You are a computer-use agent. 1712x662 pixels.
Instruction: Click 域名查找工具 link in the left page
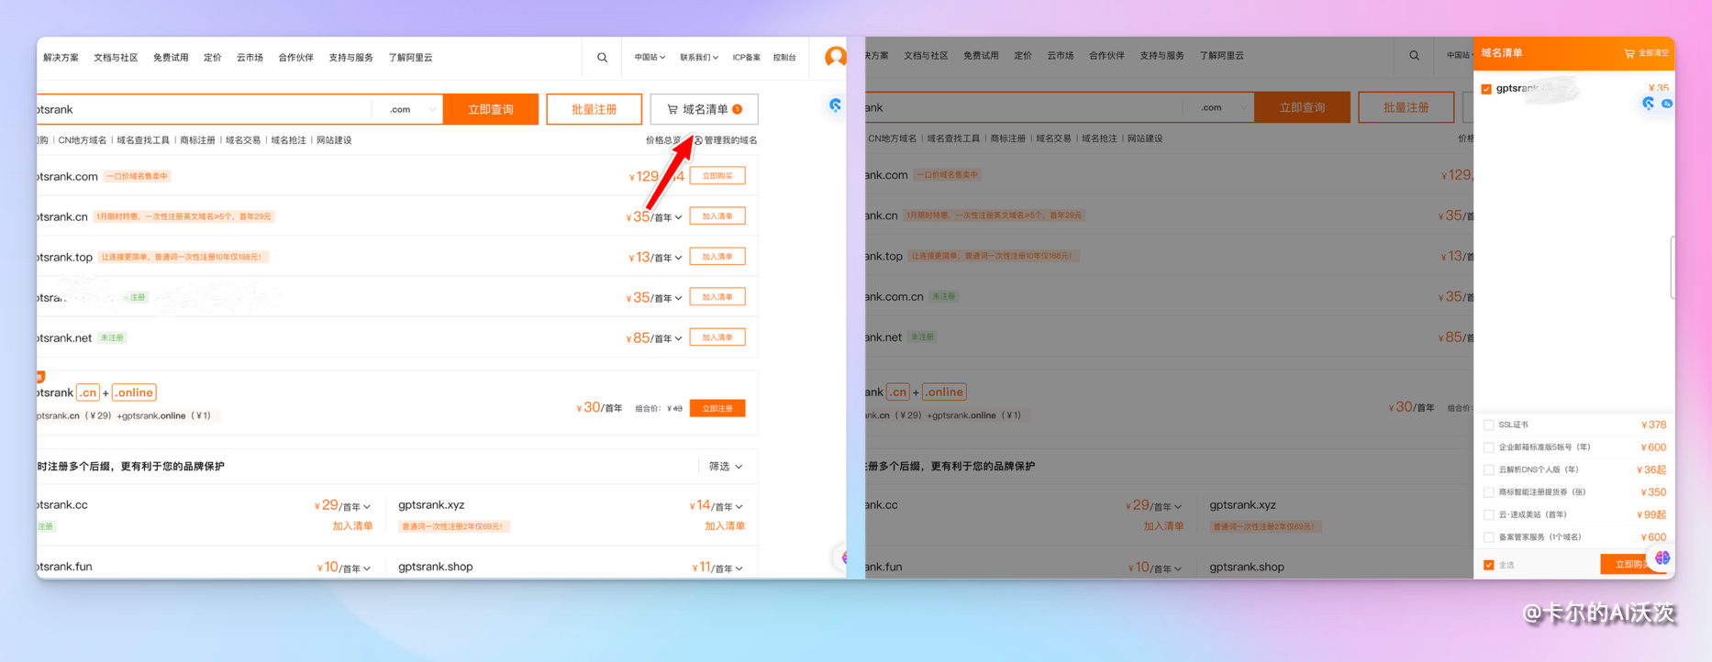pos(143,140)
